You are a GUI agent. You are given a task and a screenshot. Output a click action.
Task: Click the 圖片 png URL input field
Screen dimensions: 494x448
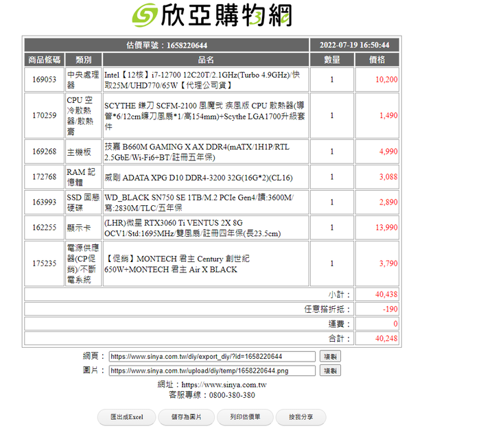click(x=212, y=370)
